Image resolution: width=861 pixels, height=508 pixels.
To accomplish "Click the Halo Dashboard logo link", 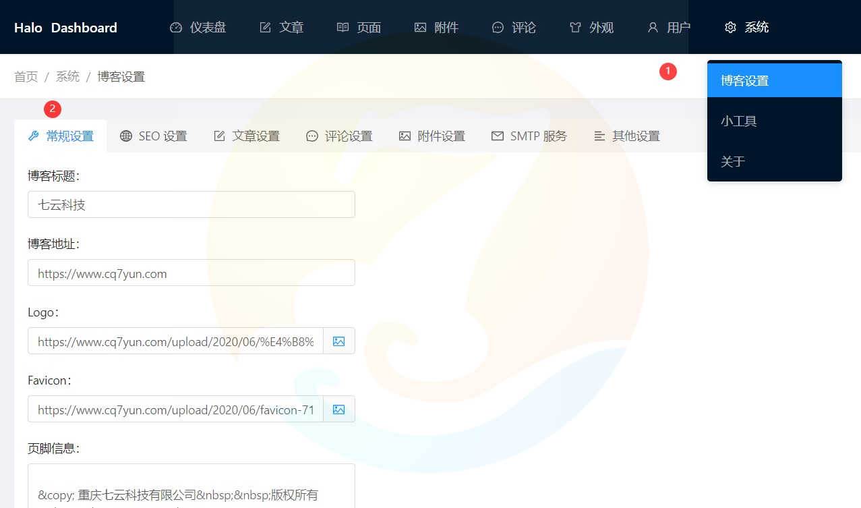I will pyautogui.click(x=65, y=28).
